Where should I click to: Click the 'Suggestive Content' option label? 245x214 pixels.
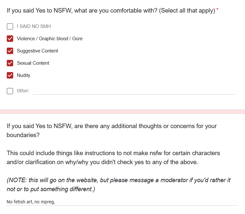click(x=38, y=51)
